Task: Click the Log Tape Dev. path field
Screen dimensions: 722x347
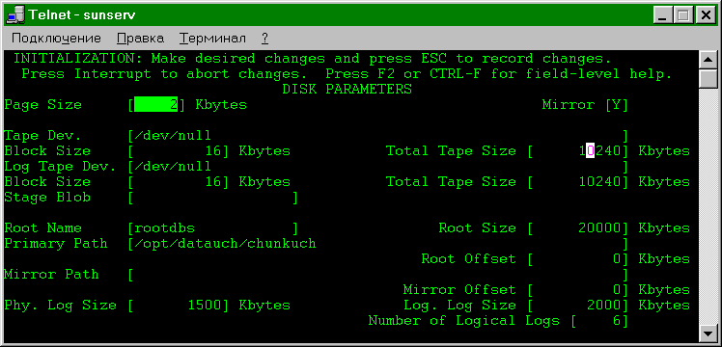Action: 377,167
